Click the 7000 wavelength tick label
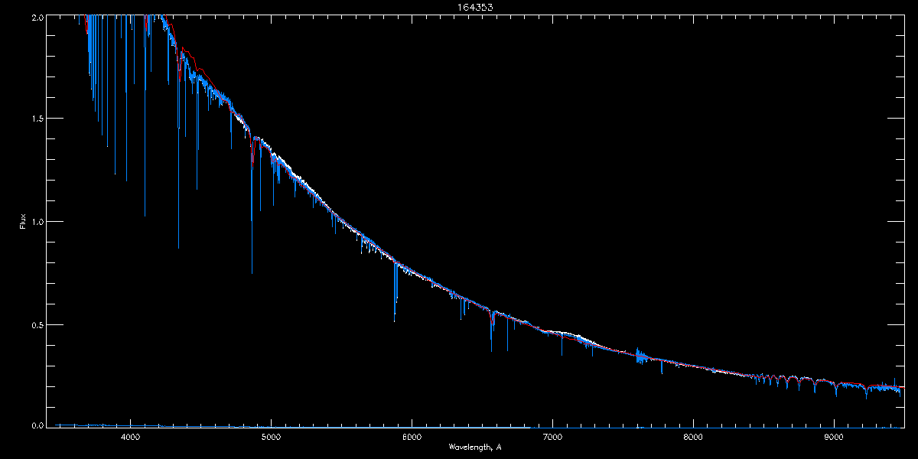Viewport: 918px width, 459px height. pos(552,438)
